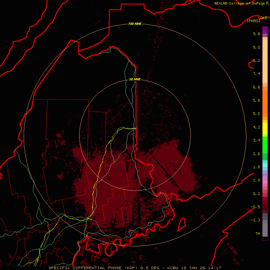Click the 1.0 value on the color scale

tap(256, 180)
